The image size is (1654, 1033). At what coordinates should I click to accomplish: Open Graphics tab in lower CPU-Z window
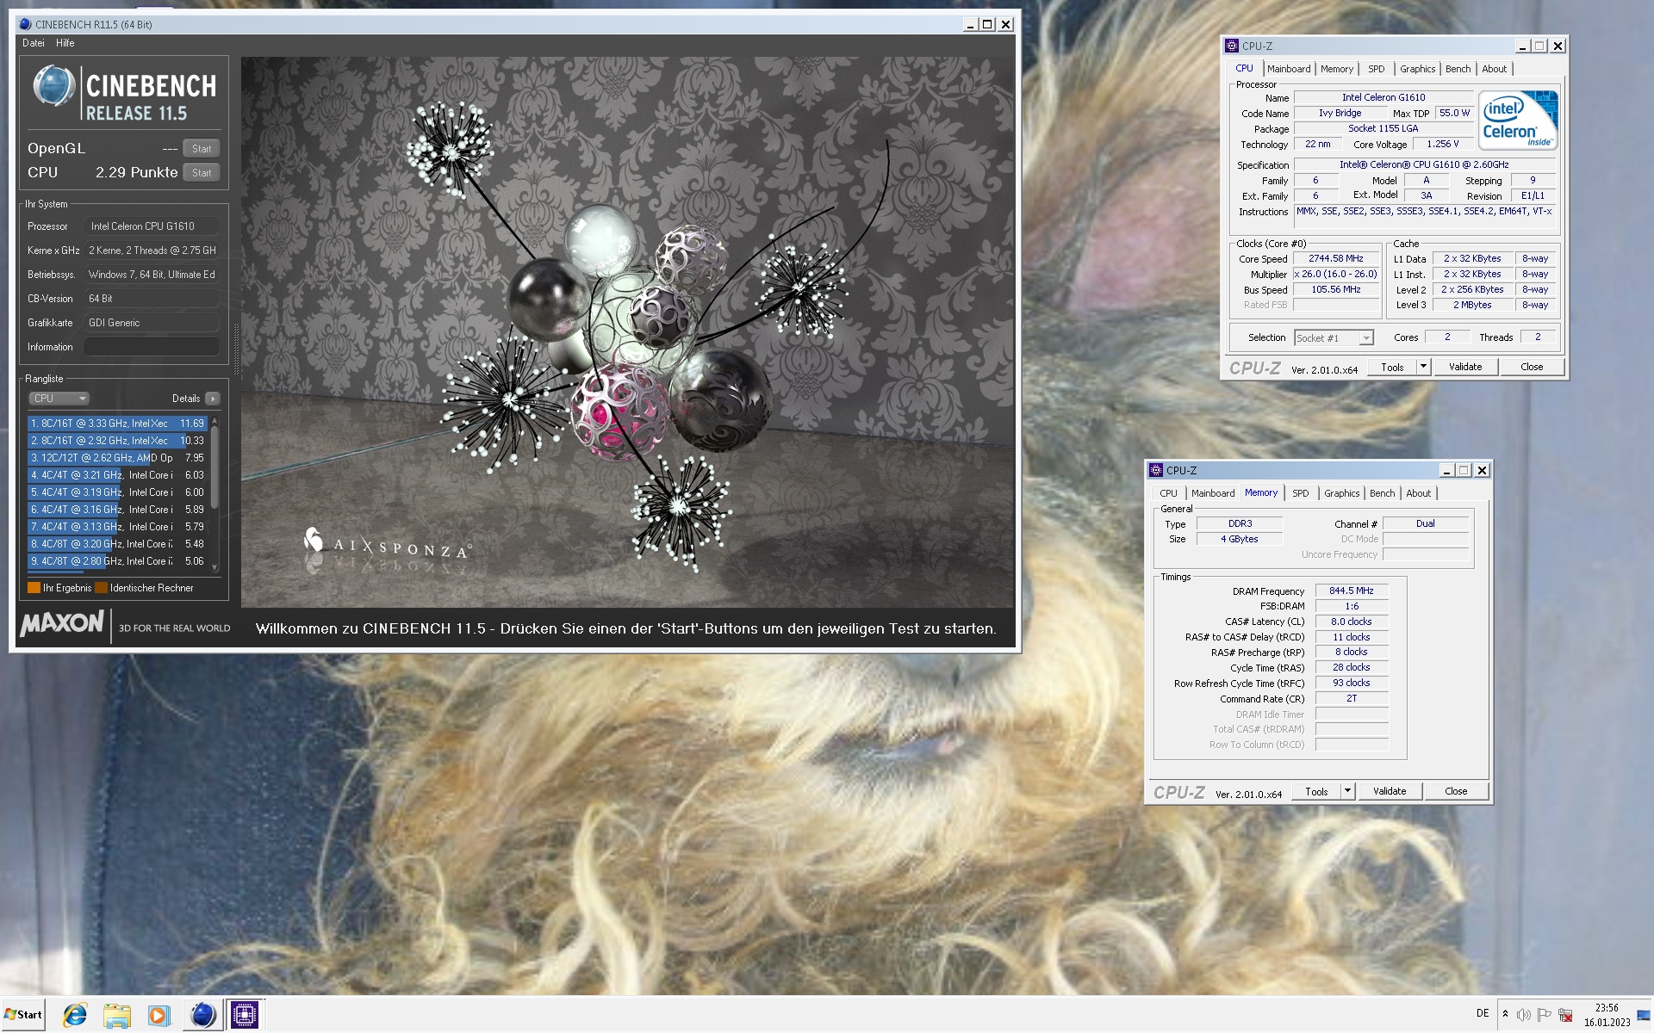[x=1341, y=493]
